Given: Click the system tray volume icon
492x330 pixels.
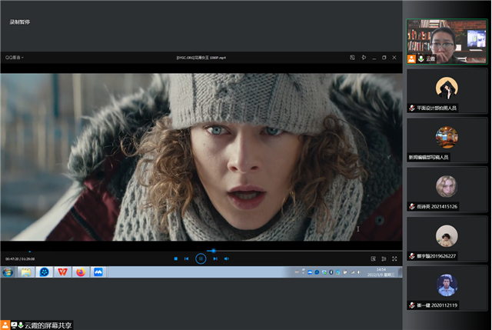Looking at the screenshot, I should click(359, 272).
